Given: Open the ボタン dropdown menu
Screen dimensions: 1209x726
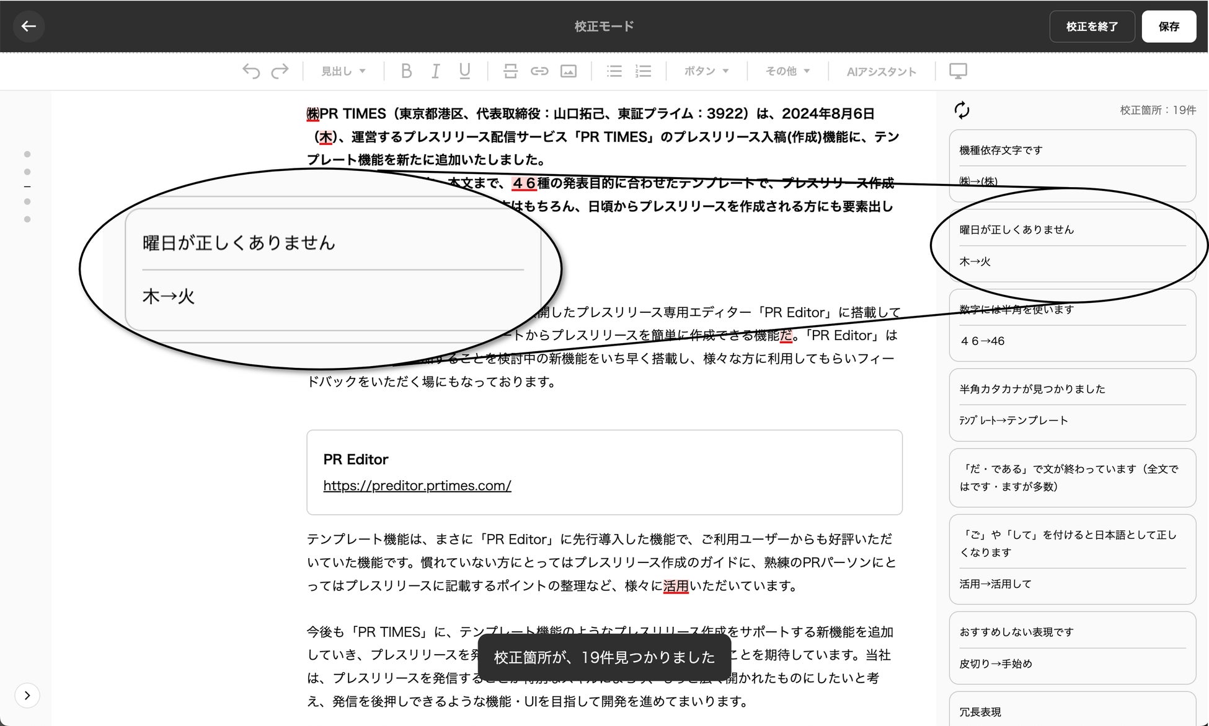Looking at the screenshot, I should pos(706,71).
